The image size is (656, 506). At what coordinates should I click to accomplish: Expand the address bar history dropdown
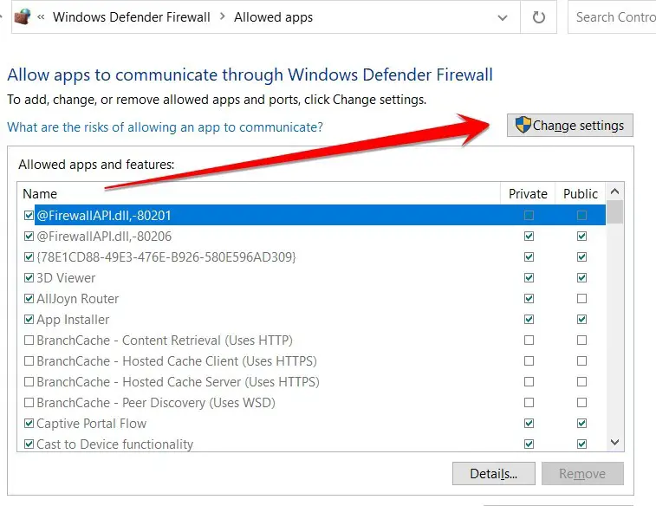coord(503,17)
